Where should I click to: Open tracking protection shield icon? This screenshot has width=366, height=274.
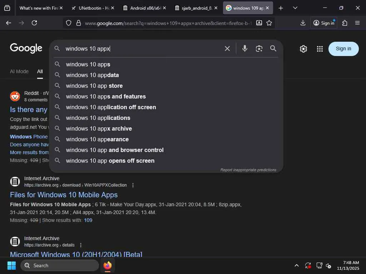pos(68,23)
